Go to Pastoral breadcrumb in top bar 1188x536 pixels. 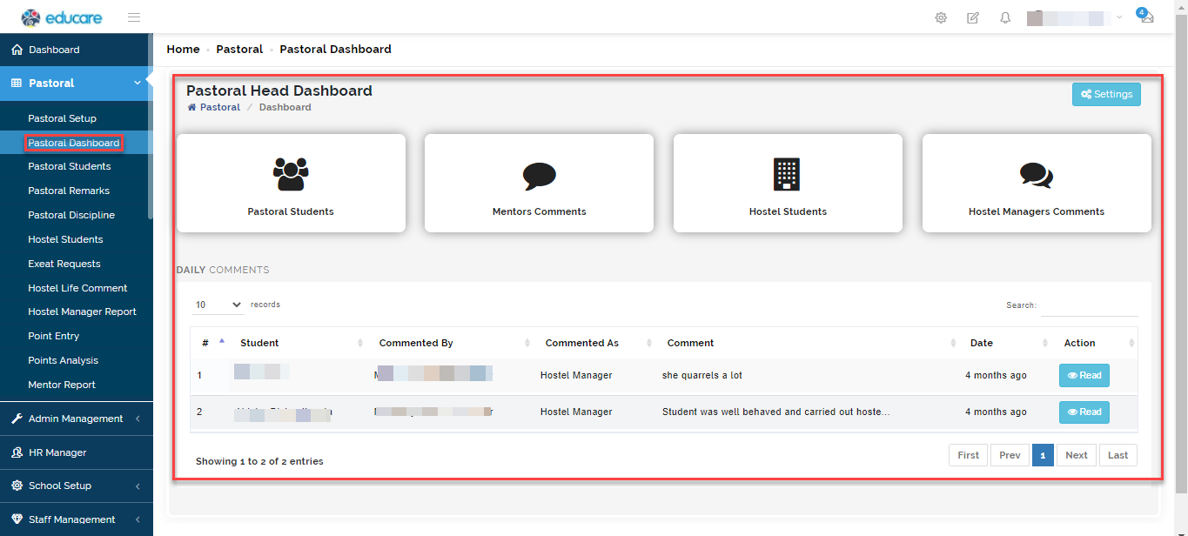tap(239, 50)
